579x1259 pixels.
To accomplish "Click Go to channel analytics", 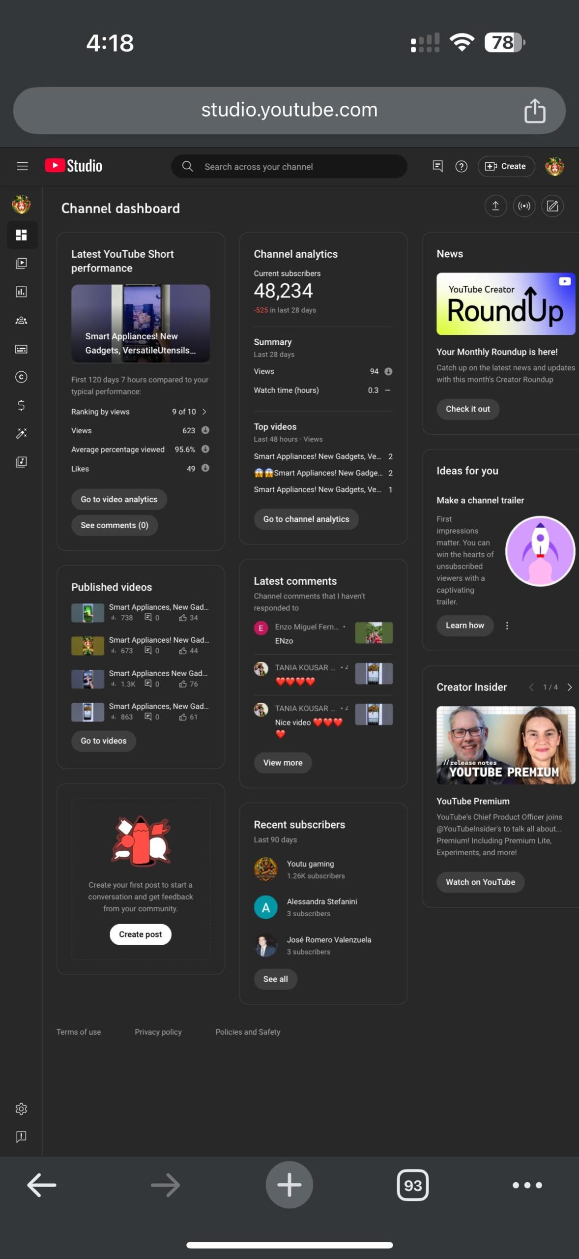I will (306, 519).
